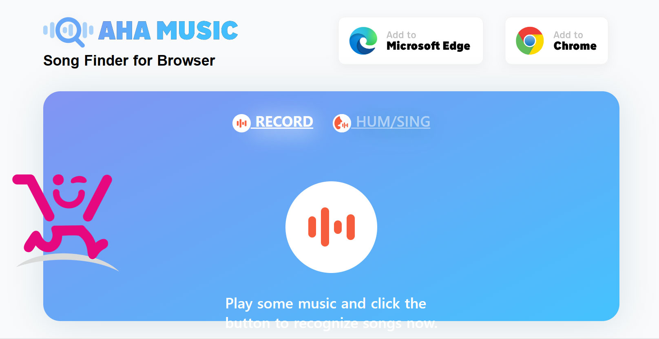Screen dimensions: 659x339
Task: Click the Microsoft Edge logo icon
Action: [x=363, y=41]
